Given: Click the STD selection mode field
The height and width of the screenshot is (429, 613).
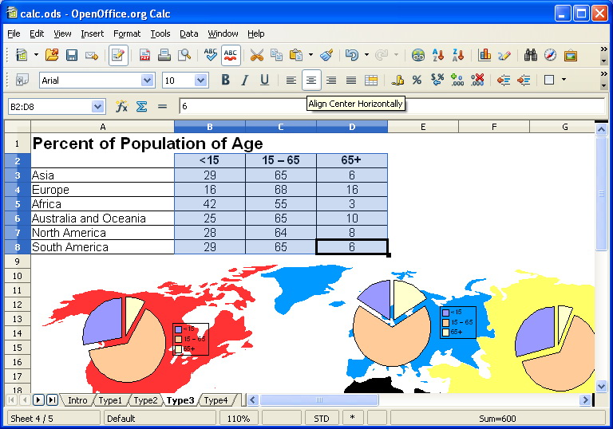Looking at the screenshot, I should coord(321,418).
